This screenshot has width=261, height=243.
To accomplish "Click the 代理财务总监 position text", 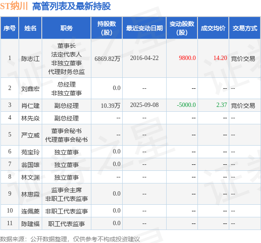I will coord(67,72).
